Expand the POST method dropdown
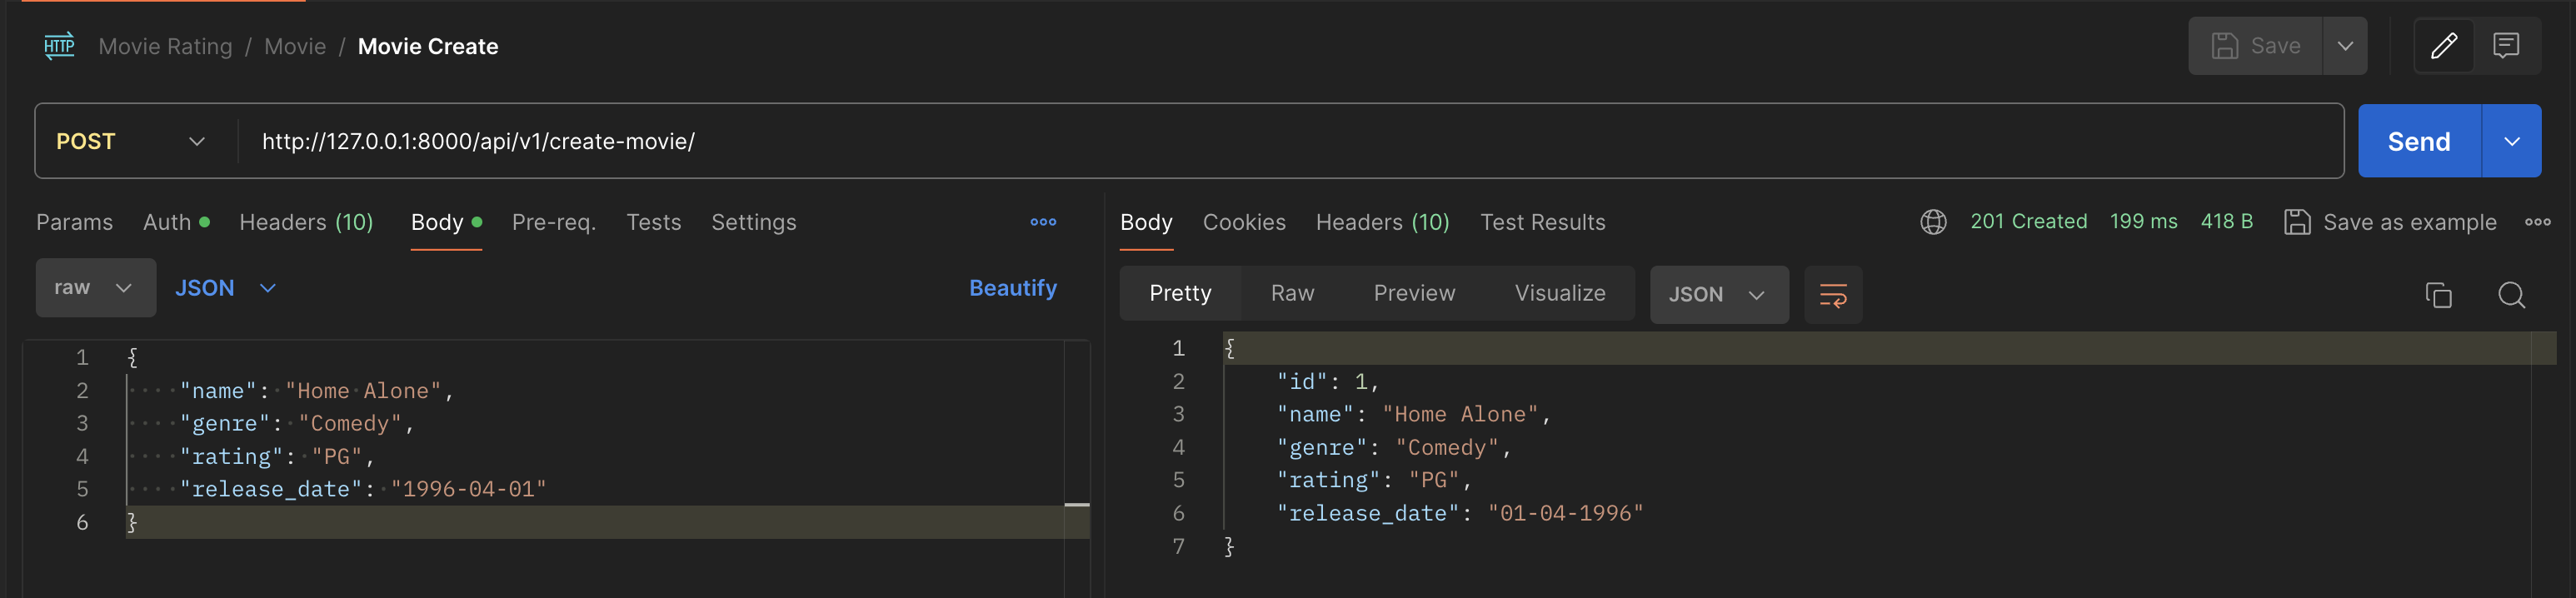2576x598 pixels. tap(132, 141)
